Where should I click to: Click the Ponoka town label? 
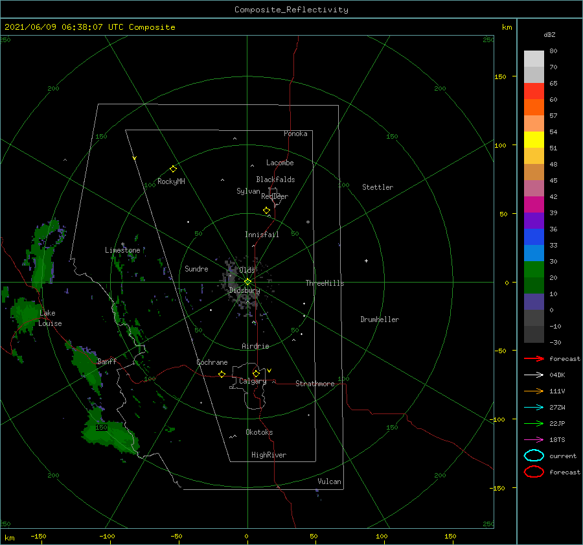coord(295,133)
